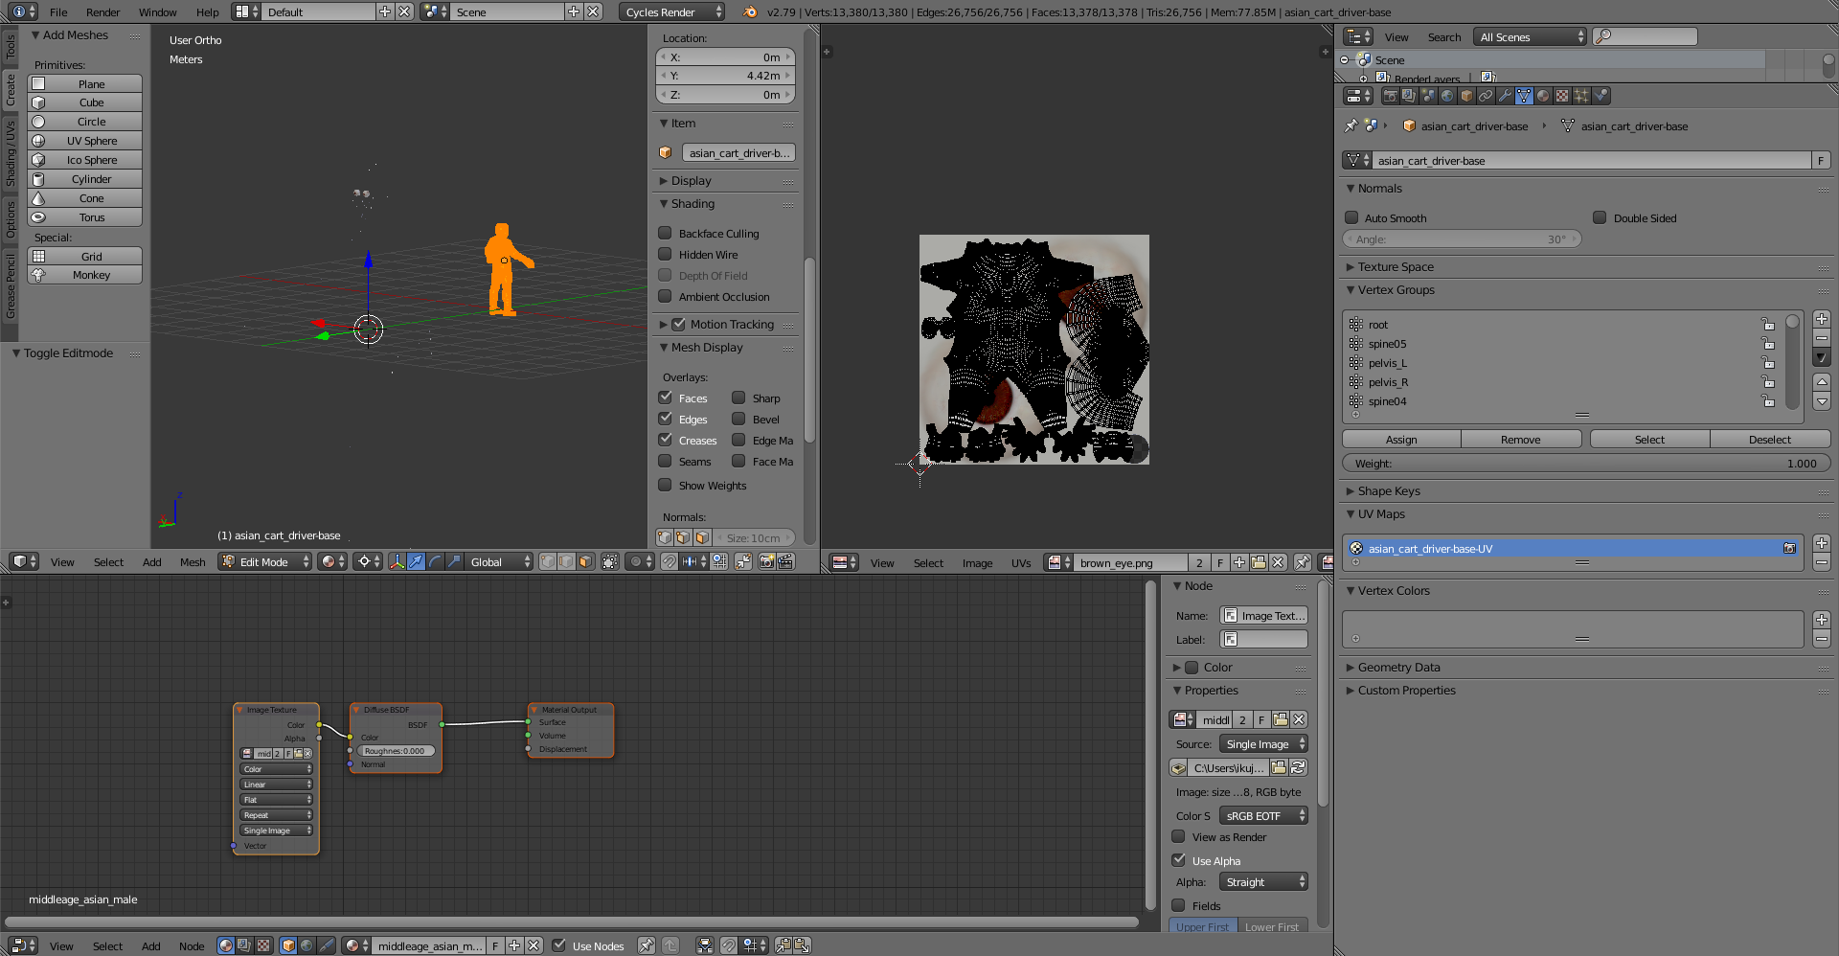This screenshot has width=1839, height=956.
Task: Select face select mode cube icon
Action: (585, 562)
